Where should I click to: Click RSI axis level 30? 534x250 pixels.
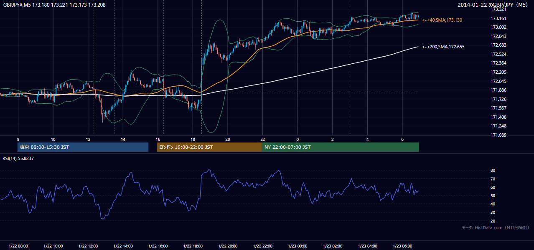tap(493, 212)
